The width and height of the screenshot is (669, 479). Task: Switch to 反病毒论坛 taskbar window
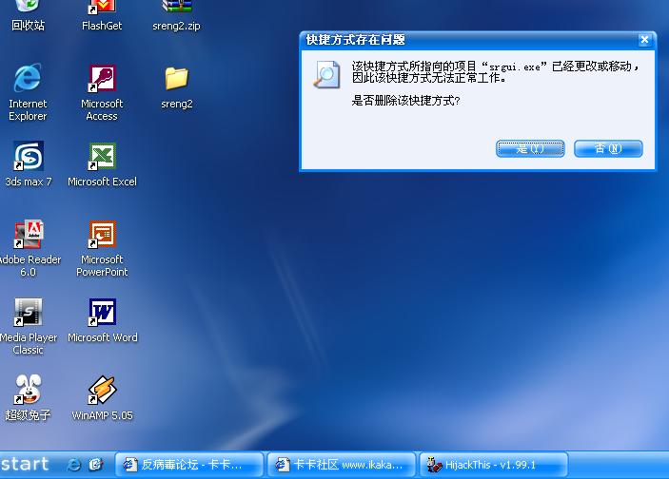pyautogui.click(x=189, y=465)
